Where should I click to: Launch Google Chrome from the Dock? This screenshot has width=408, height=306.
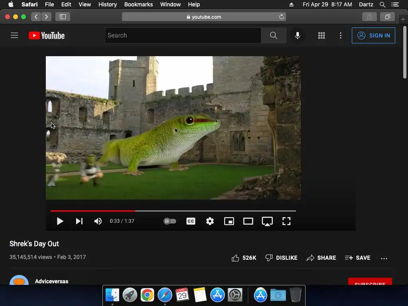[x=147, y=295]
